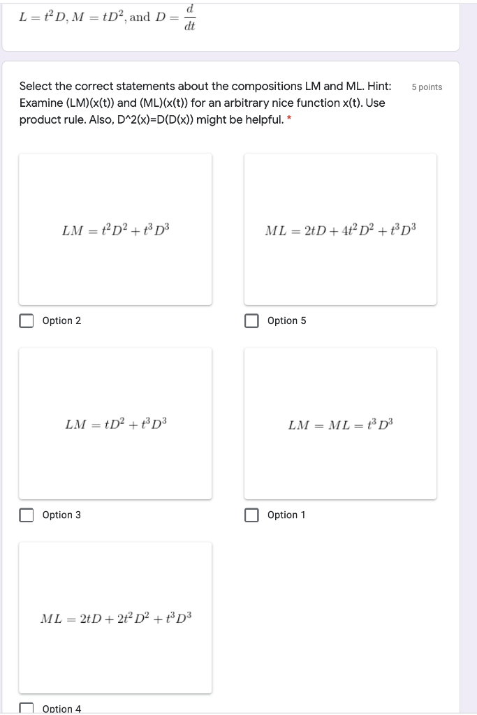Click the hint text mentioning product rule
The width and height of the screenshot is (477, 715).
(x=140, y=119)
